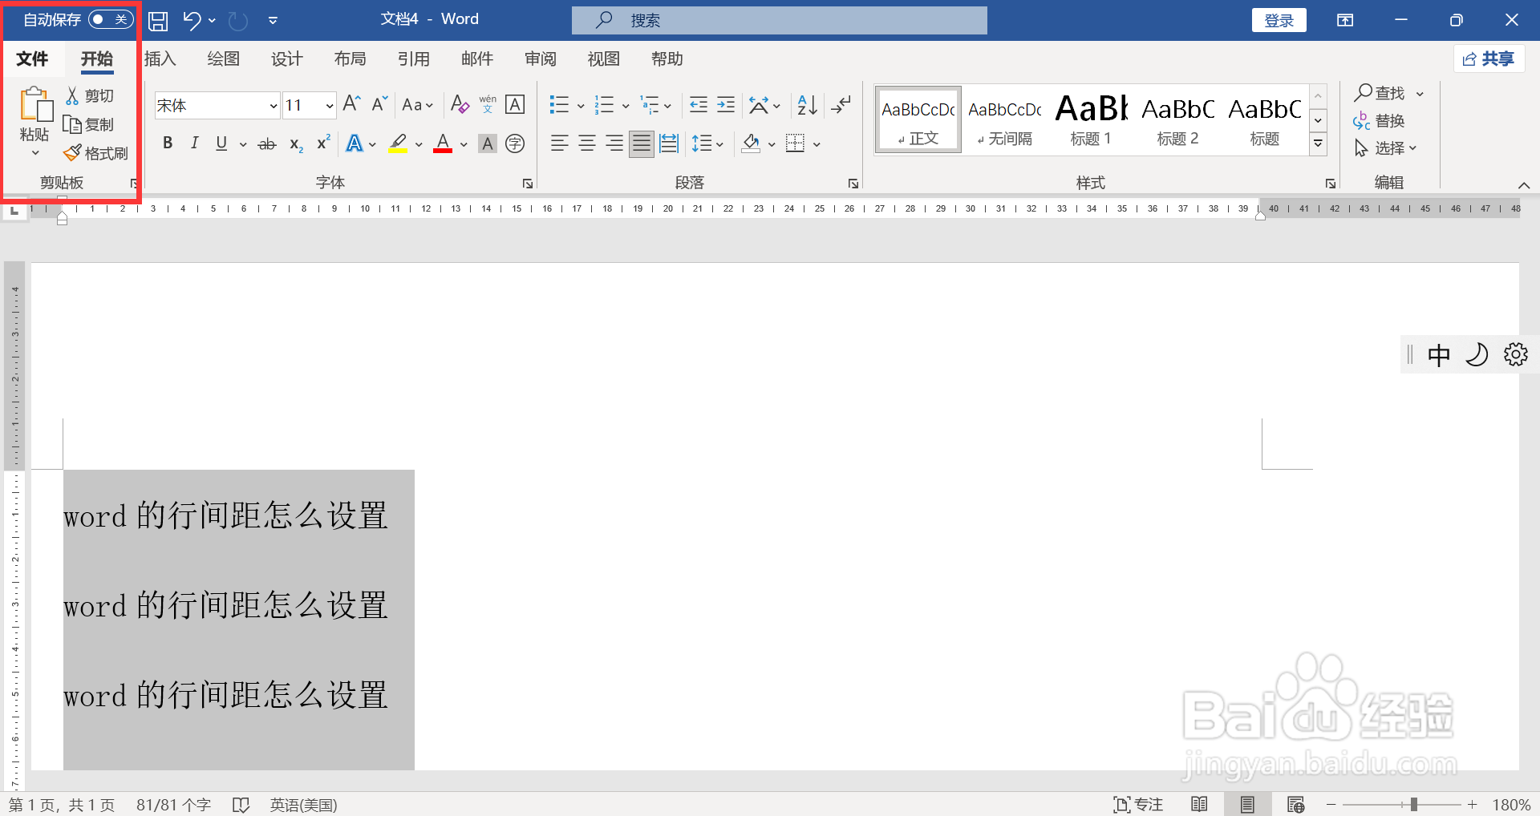Decrease font size with smaller A icon
1540x816 pixels.
pos(379,104)
